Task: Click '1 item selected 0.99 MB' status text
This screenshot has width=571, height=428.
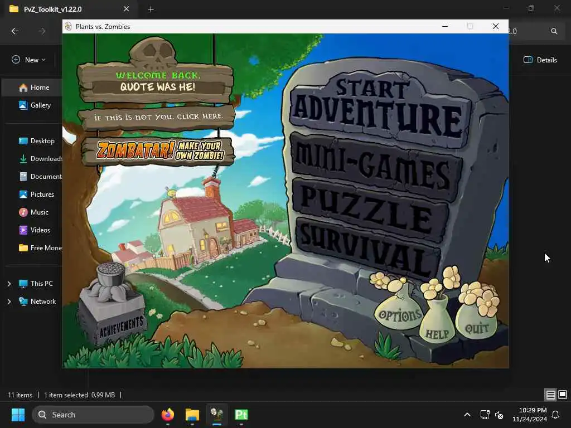Action: point(79,395)
